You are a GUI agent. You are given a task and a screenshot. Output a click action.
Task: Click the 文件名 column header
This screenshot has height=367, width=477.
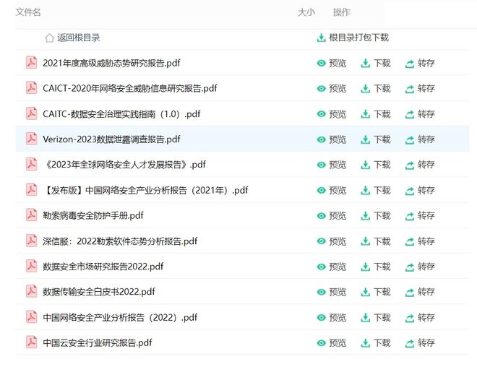coord(28,12)
